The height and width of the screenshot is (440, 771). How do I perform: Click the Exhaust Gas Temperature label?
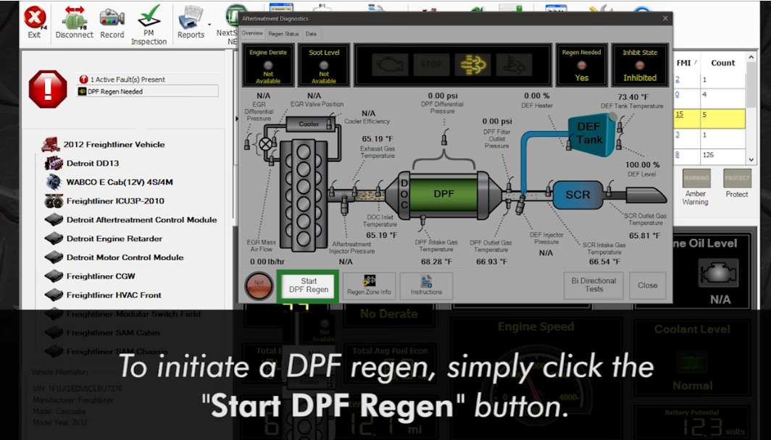(378, 152)
